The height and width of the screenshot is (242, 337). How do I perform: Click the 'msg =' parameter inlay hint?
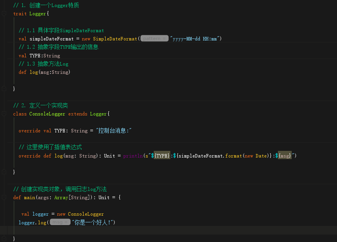tap(60, 222)
